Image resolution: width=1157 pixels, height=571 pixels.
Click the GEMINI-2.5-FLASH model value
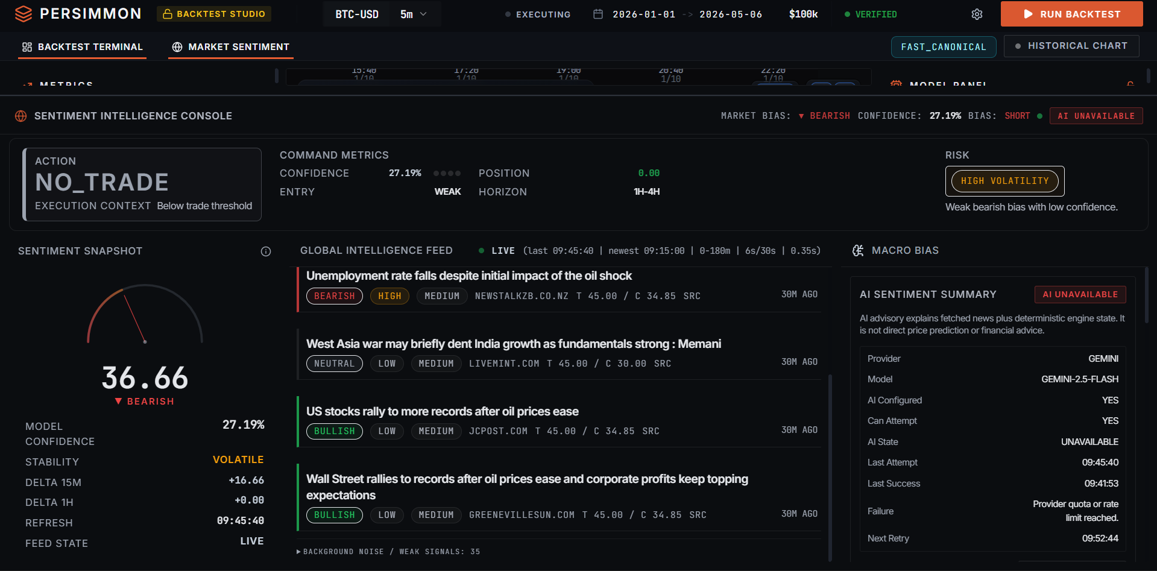click(x=1080, y=379)
